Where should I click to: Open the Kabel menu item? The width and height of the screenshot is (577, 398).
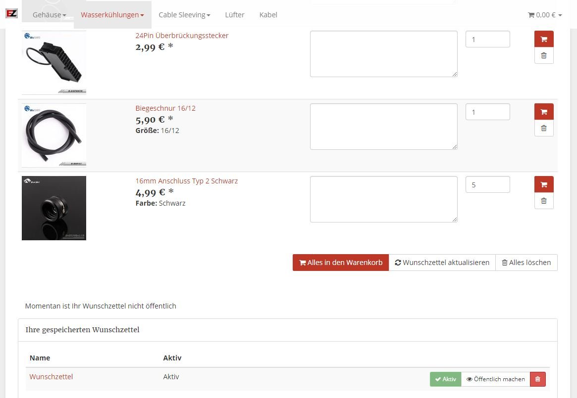pyautogui.click(x=268, y=15)
